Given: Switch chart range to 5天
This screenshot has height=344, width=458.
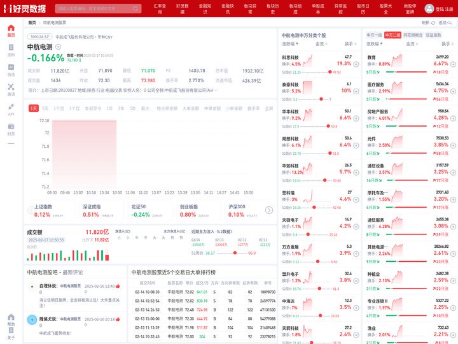Looking at the screenshot, I should pyautogui.click(x=45, y=108).
